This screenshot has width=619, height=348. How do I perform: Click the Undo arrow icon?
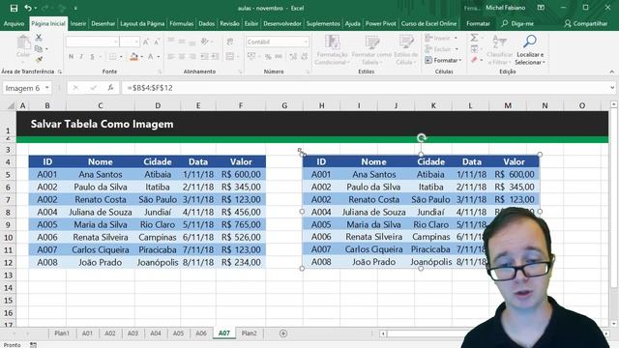(28, 8)
